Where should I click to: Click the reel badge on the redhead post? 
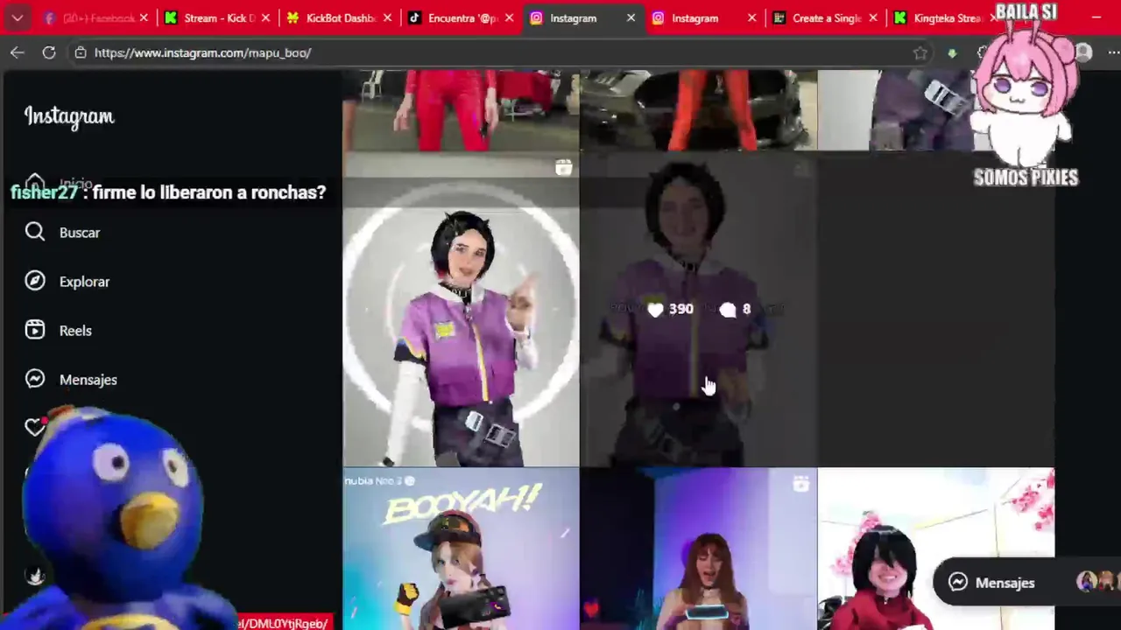800,484
